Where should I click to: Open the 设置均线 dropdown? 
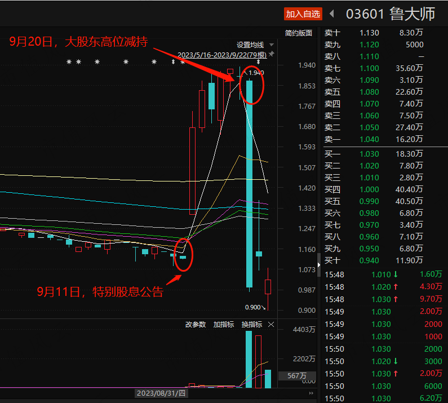point(255,45)
